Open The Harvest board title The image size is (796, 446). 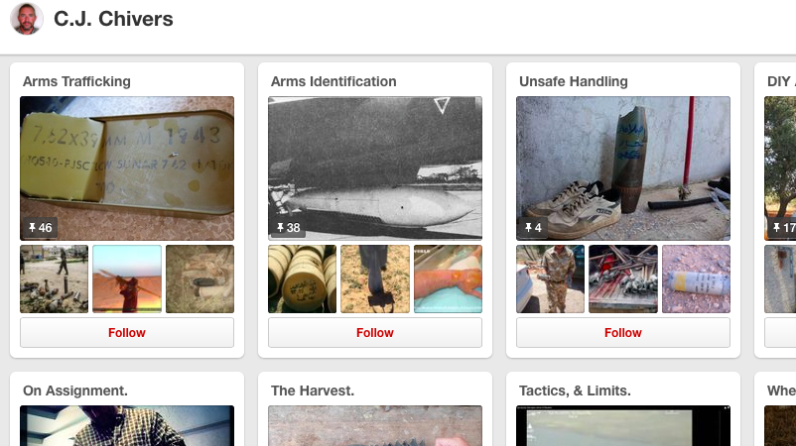tap(313, 390)
